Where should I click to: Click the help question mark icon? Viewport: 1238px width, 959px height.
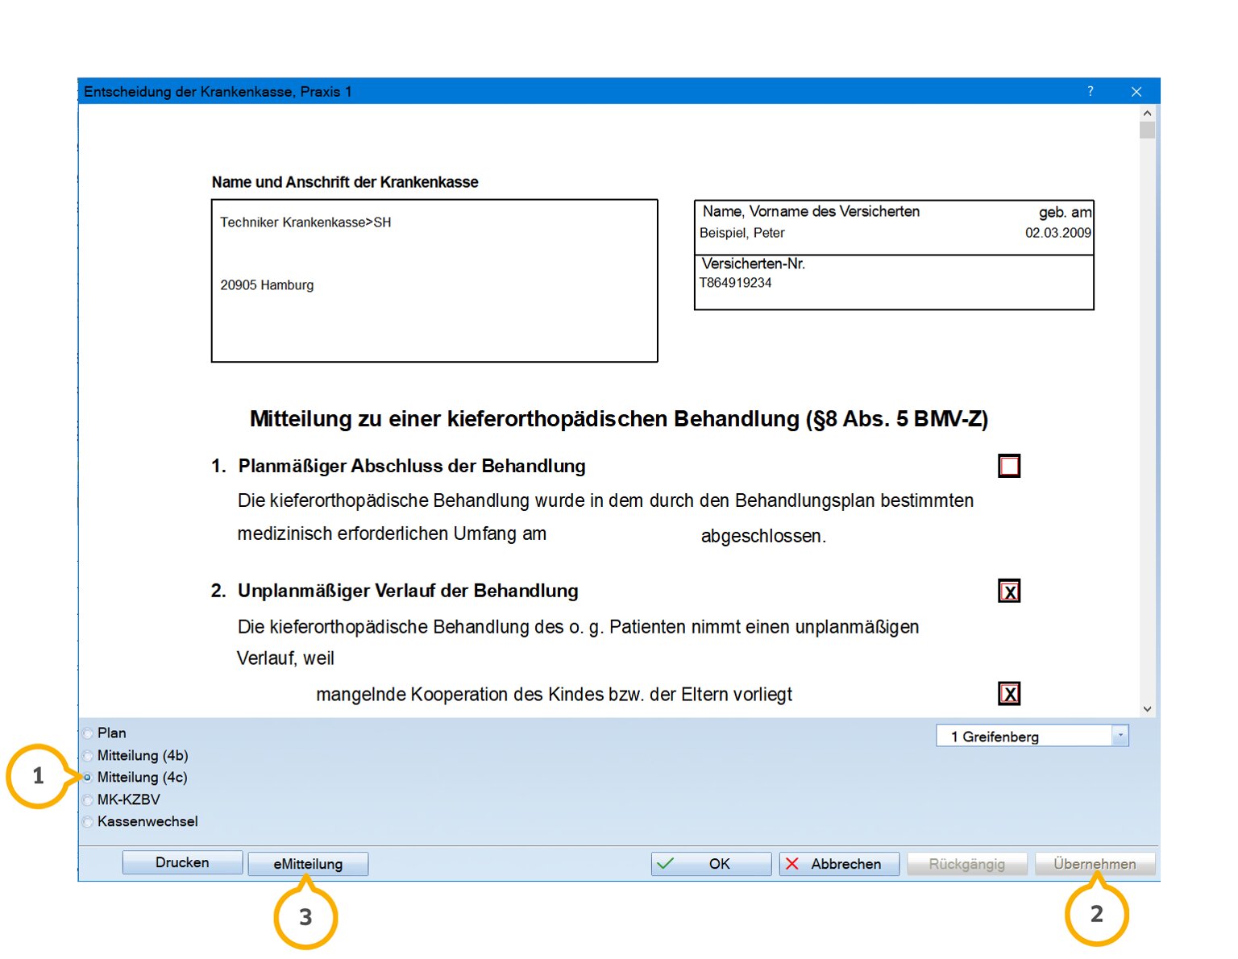1090,92
